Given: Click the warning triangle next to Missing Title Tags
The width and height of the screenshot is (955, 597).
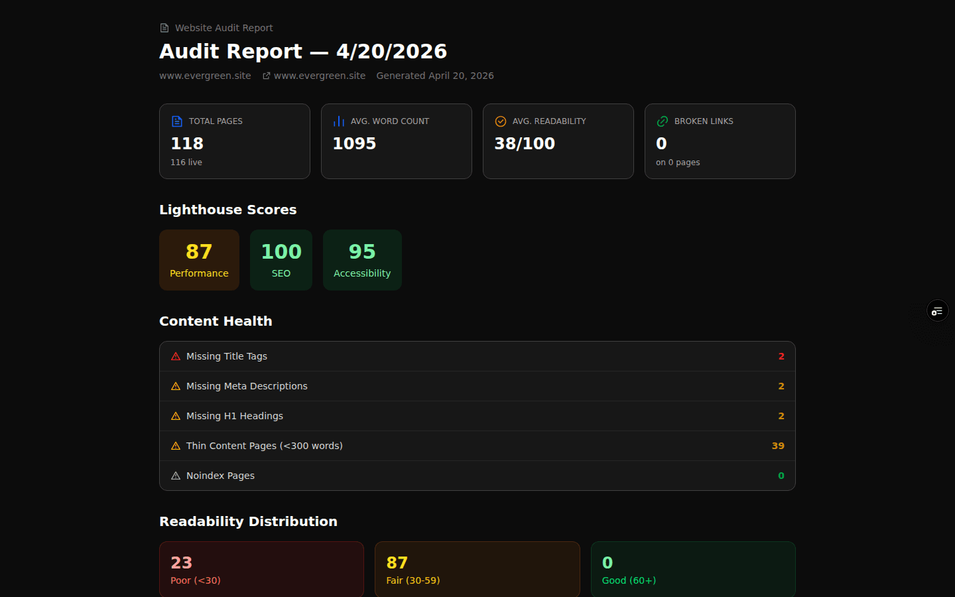Looking at the screenshot, I should (x=176, y=356).
